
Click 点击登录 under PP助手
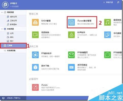(x=14, y=6)
